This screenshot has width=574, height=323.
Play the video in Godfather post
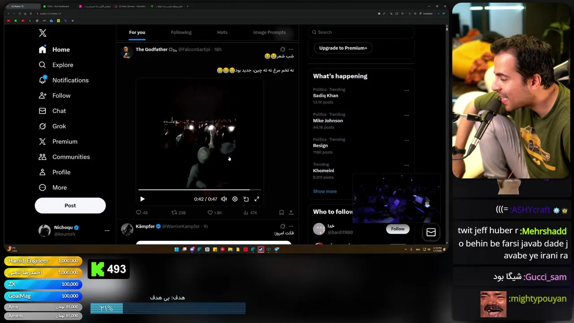pyautogui.click(x=142, y=199)
